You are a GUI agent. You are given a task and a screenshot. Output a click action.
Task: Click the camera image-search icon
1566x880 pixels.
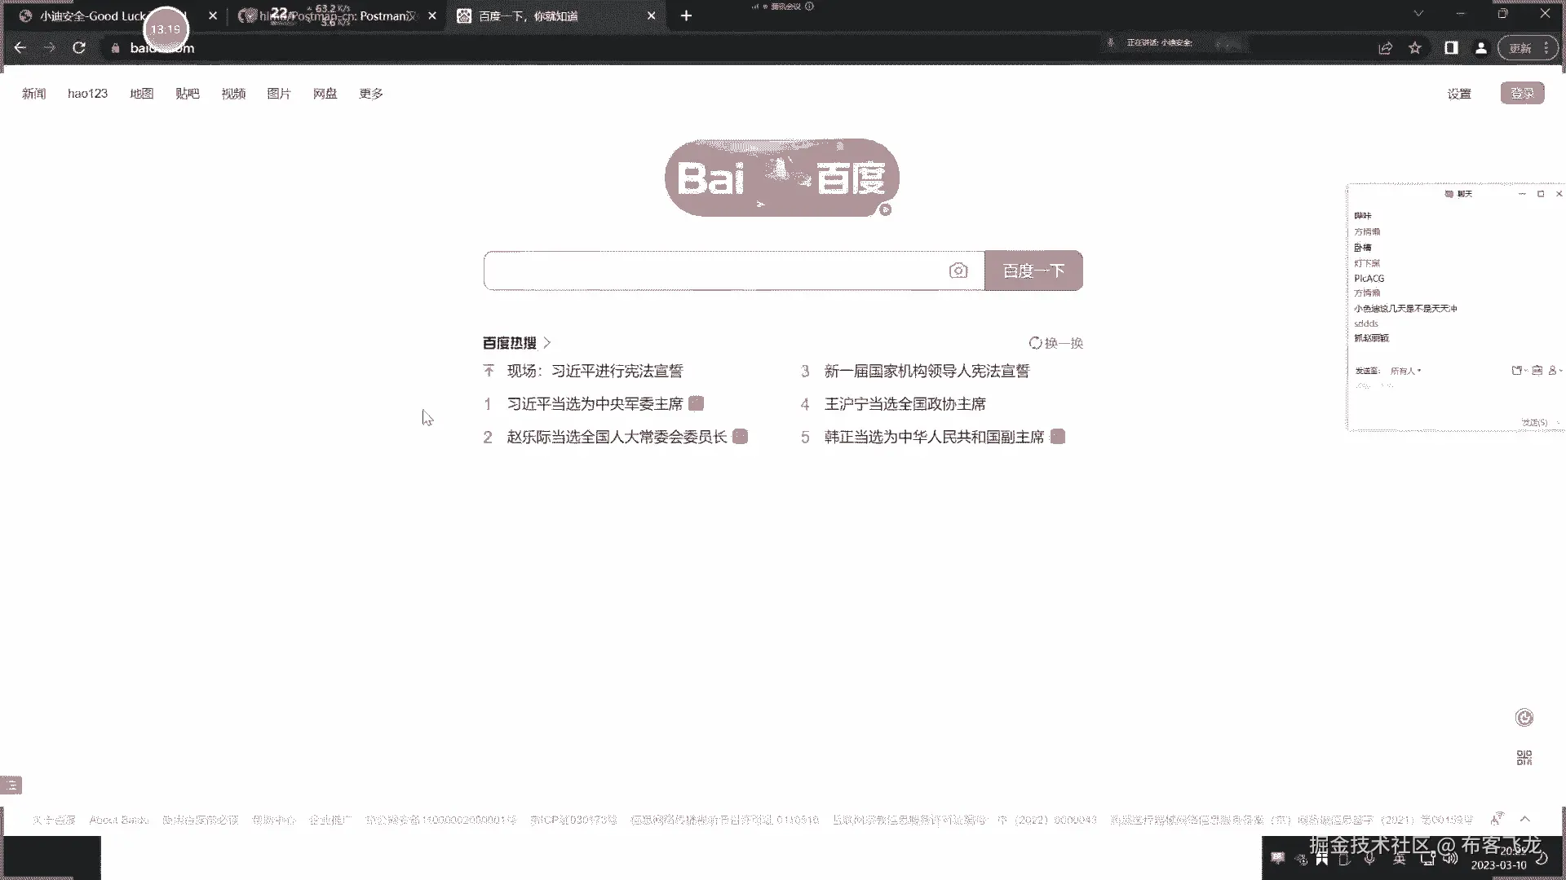pyautogui.click(x=958, y=271)
